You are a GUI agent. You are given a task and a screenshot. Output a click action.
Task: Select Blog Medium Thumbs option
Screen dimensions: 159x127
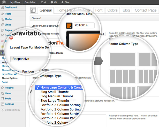57,96
